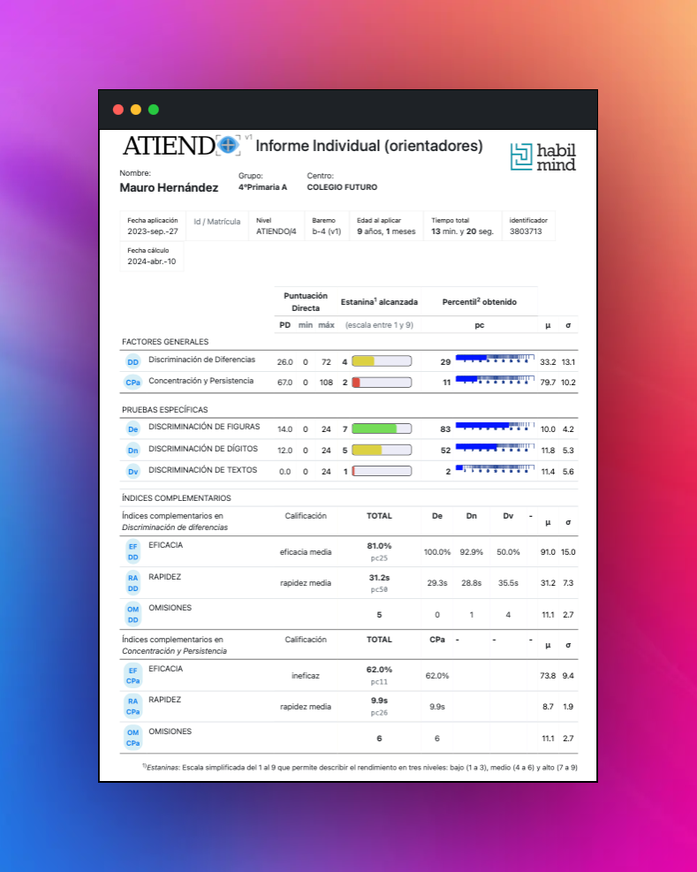Click the age value 9 años, 1 meses
697x872 pixels.
[x=386, y=231]
